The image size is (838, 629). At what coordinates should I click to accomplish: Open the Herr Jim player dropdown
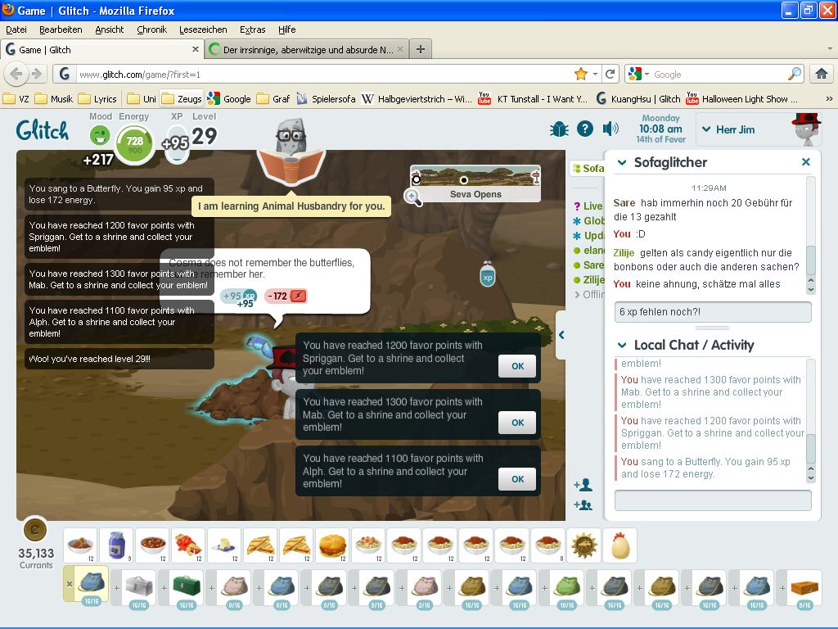coord(706,129)
